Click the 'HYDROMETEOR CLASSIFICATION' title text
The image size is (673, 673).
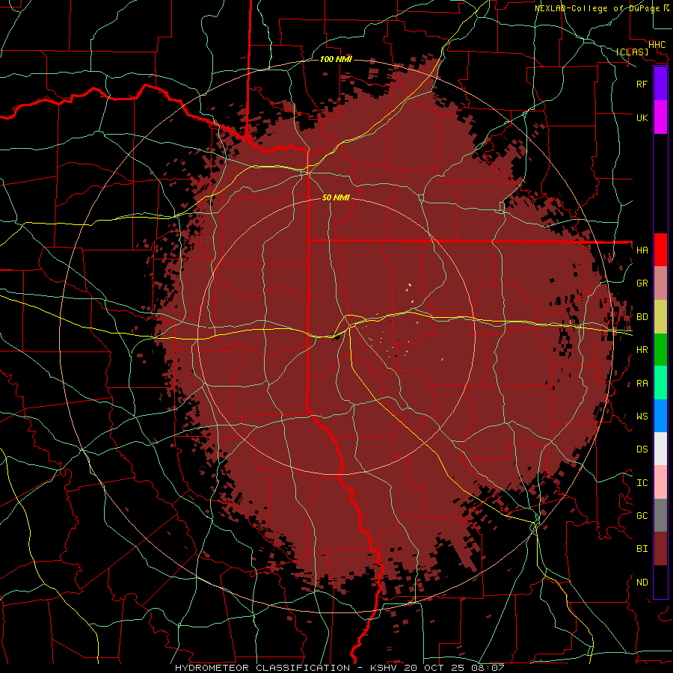[262, 668]
